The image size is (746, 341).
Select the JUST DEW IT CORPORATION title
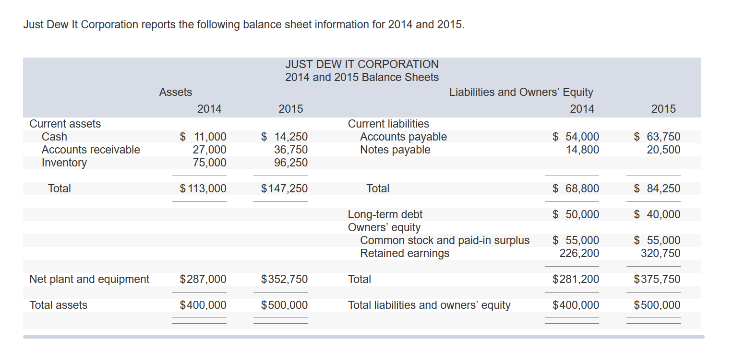tap(362, 64)
